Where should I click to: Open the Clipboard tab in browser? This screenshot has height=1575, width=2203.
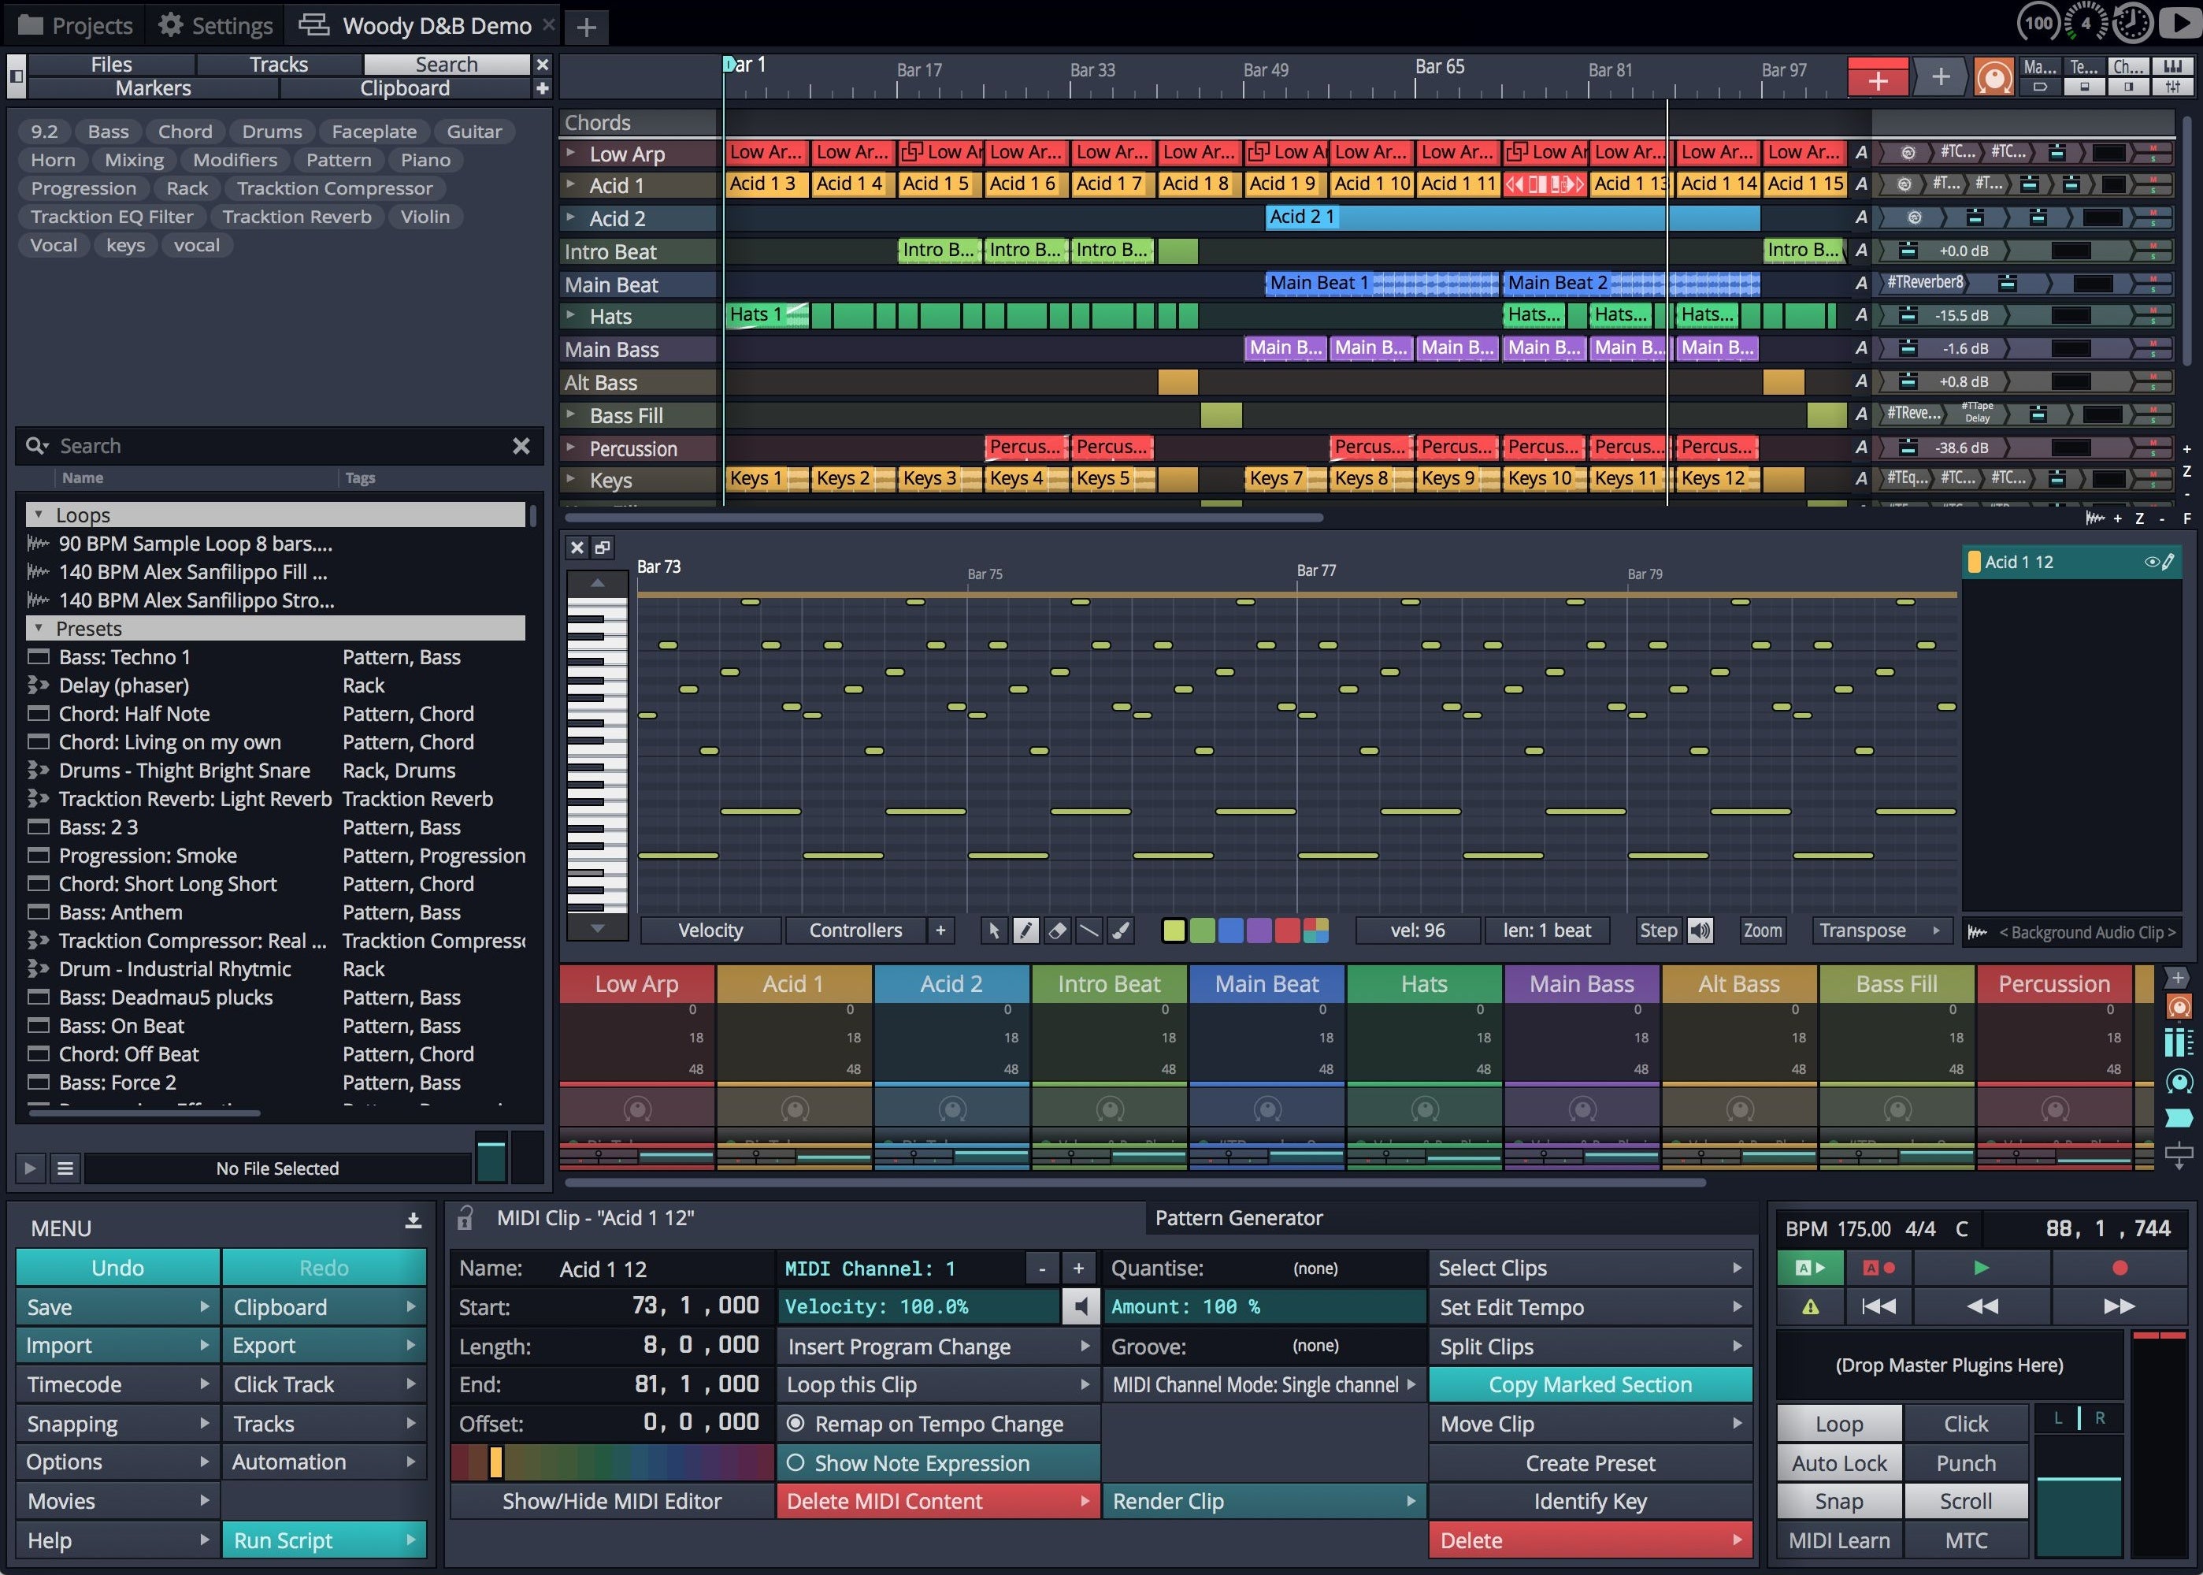point(404,88)
